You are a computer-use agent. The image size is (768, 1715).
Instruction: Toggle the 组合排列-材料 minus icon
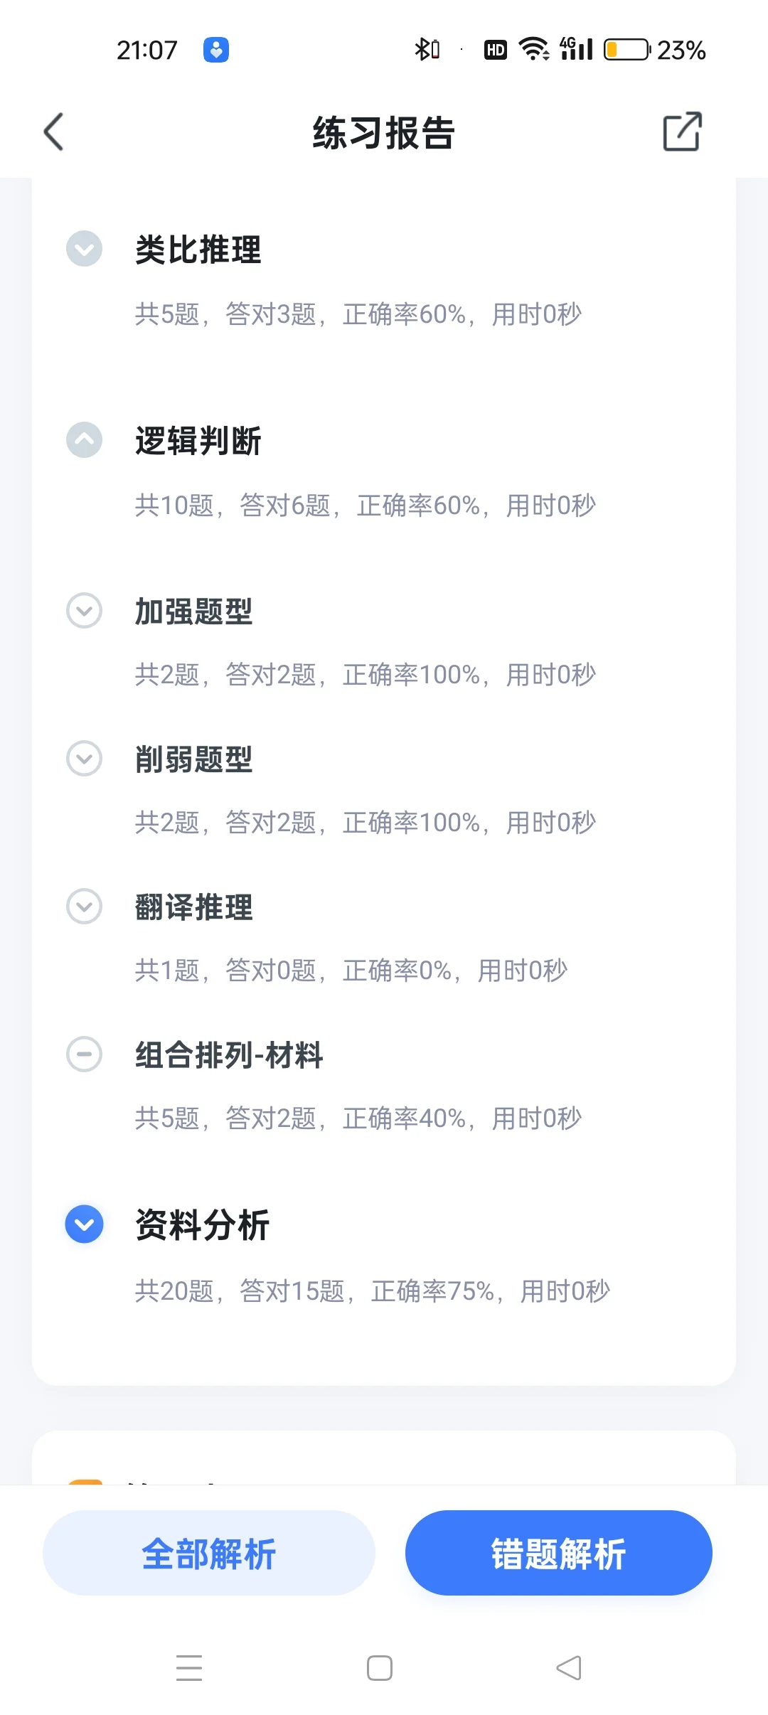pyautogui.click(x=84, y=1054)
